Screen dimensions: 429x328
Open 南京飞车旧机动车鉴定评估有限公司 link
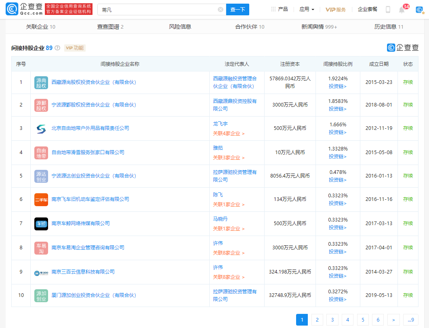pos(90,199)
